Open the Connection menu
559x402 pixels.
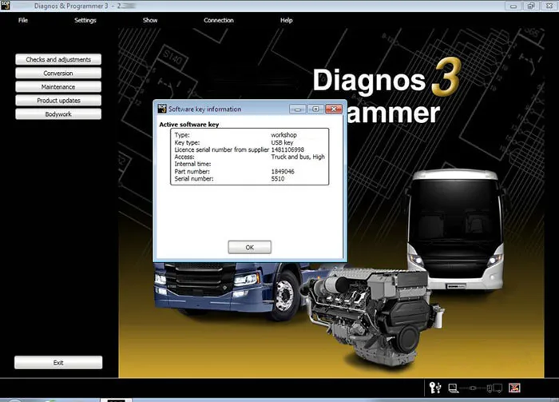point(219,20)
